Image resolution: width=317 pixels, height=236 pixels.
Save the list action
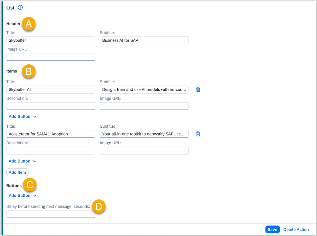click(x=272, y=230)
